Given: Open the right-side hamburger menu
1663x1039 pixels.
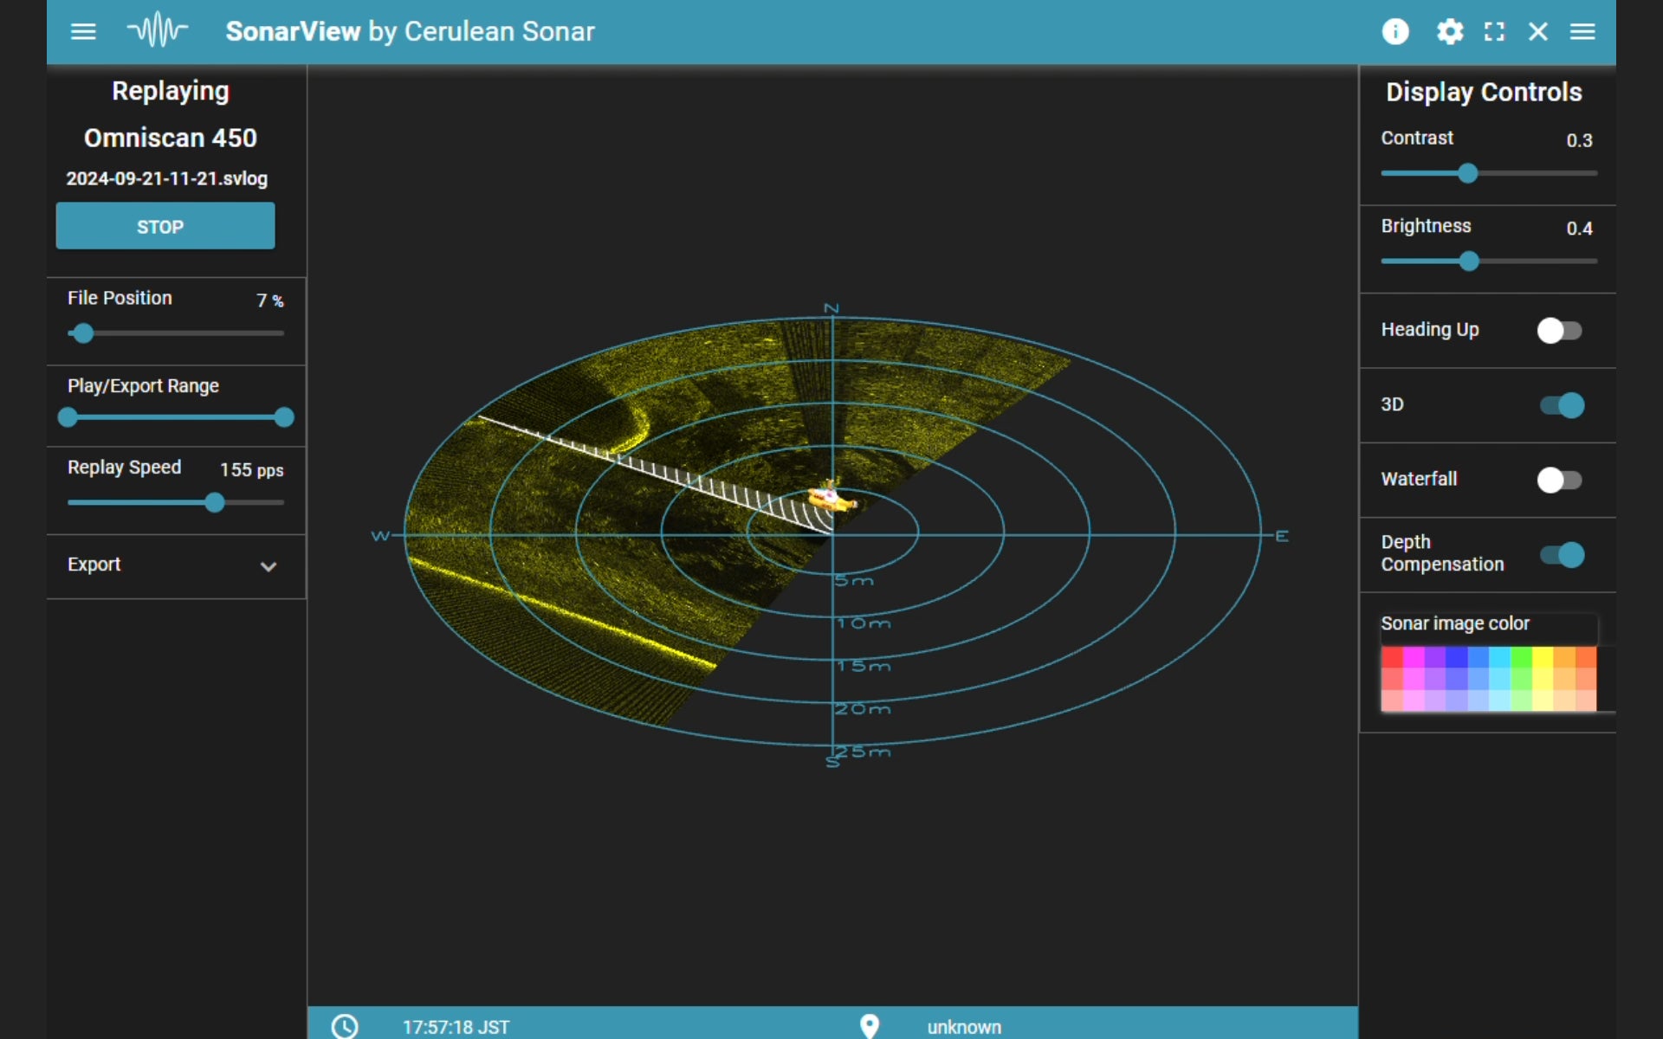Looking at the screenshot, I should pyautogui.click(x=1582, y=32).
